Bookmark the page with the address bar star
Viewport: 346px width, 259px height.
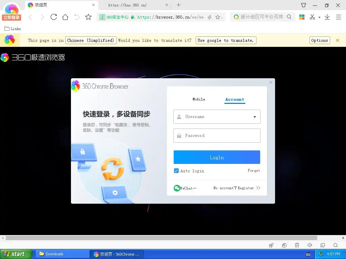tap(218, 17)
